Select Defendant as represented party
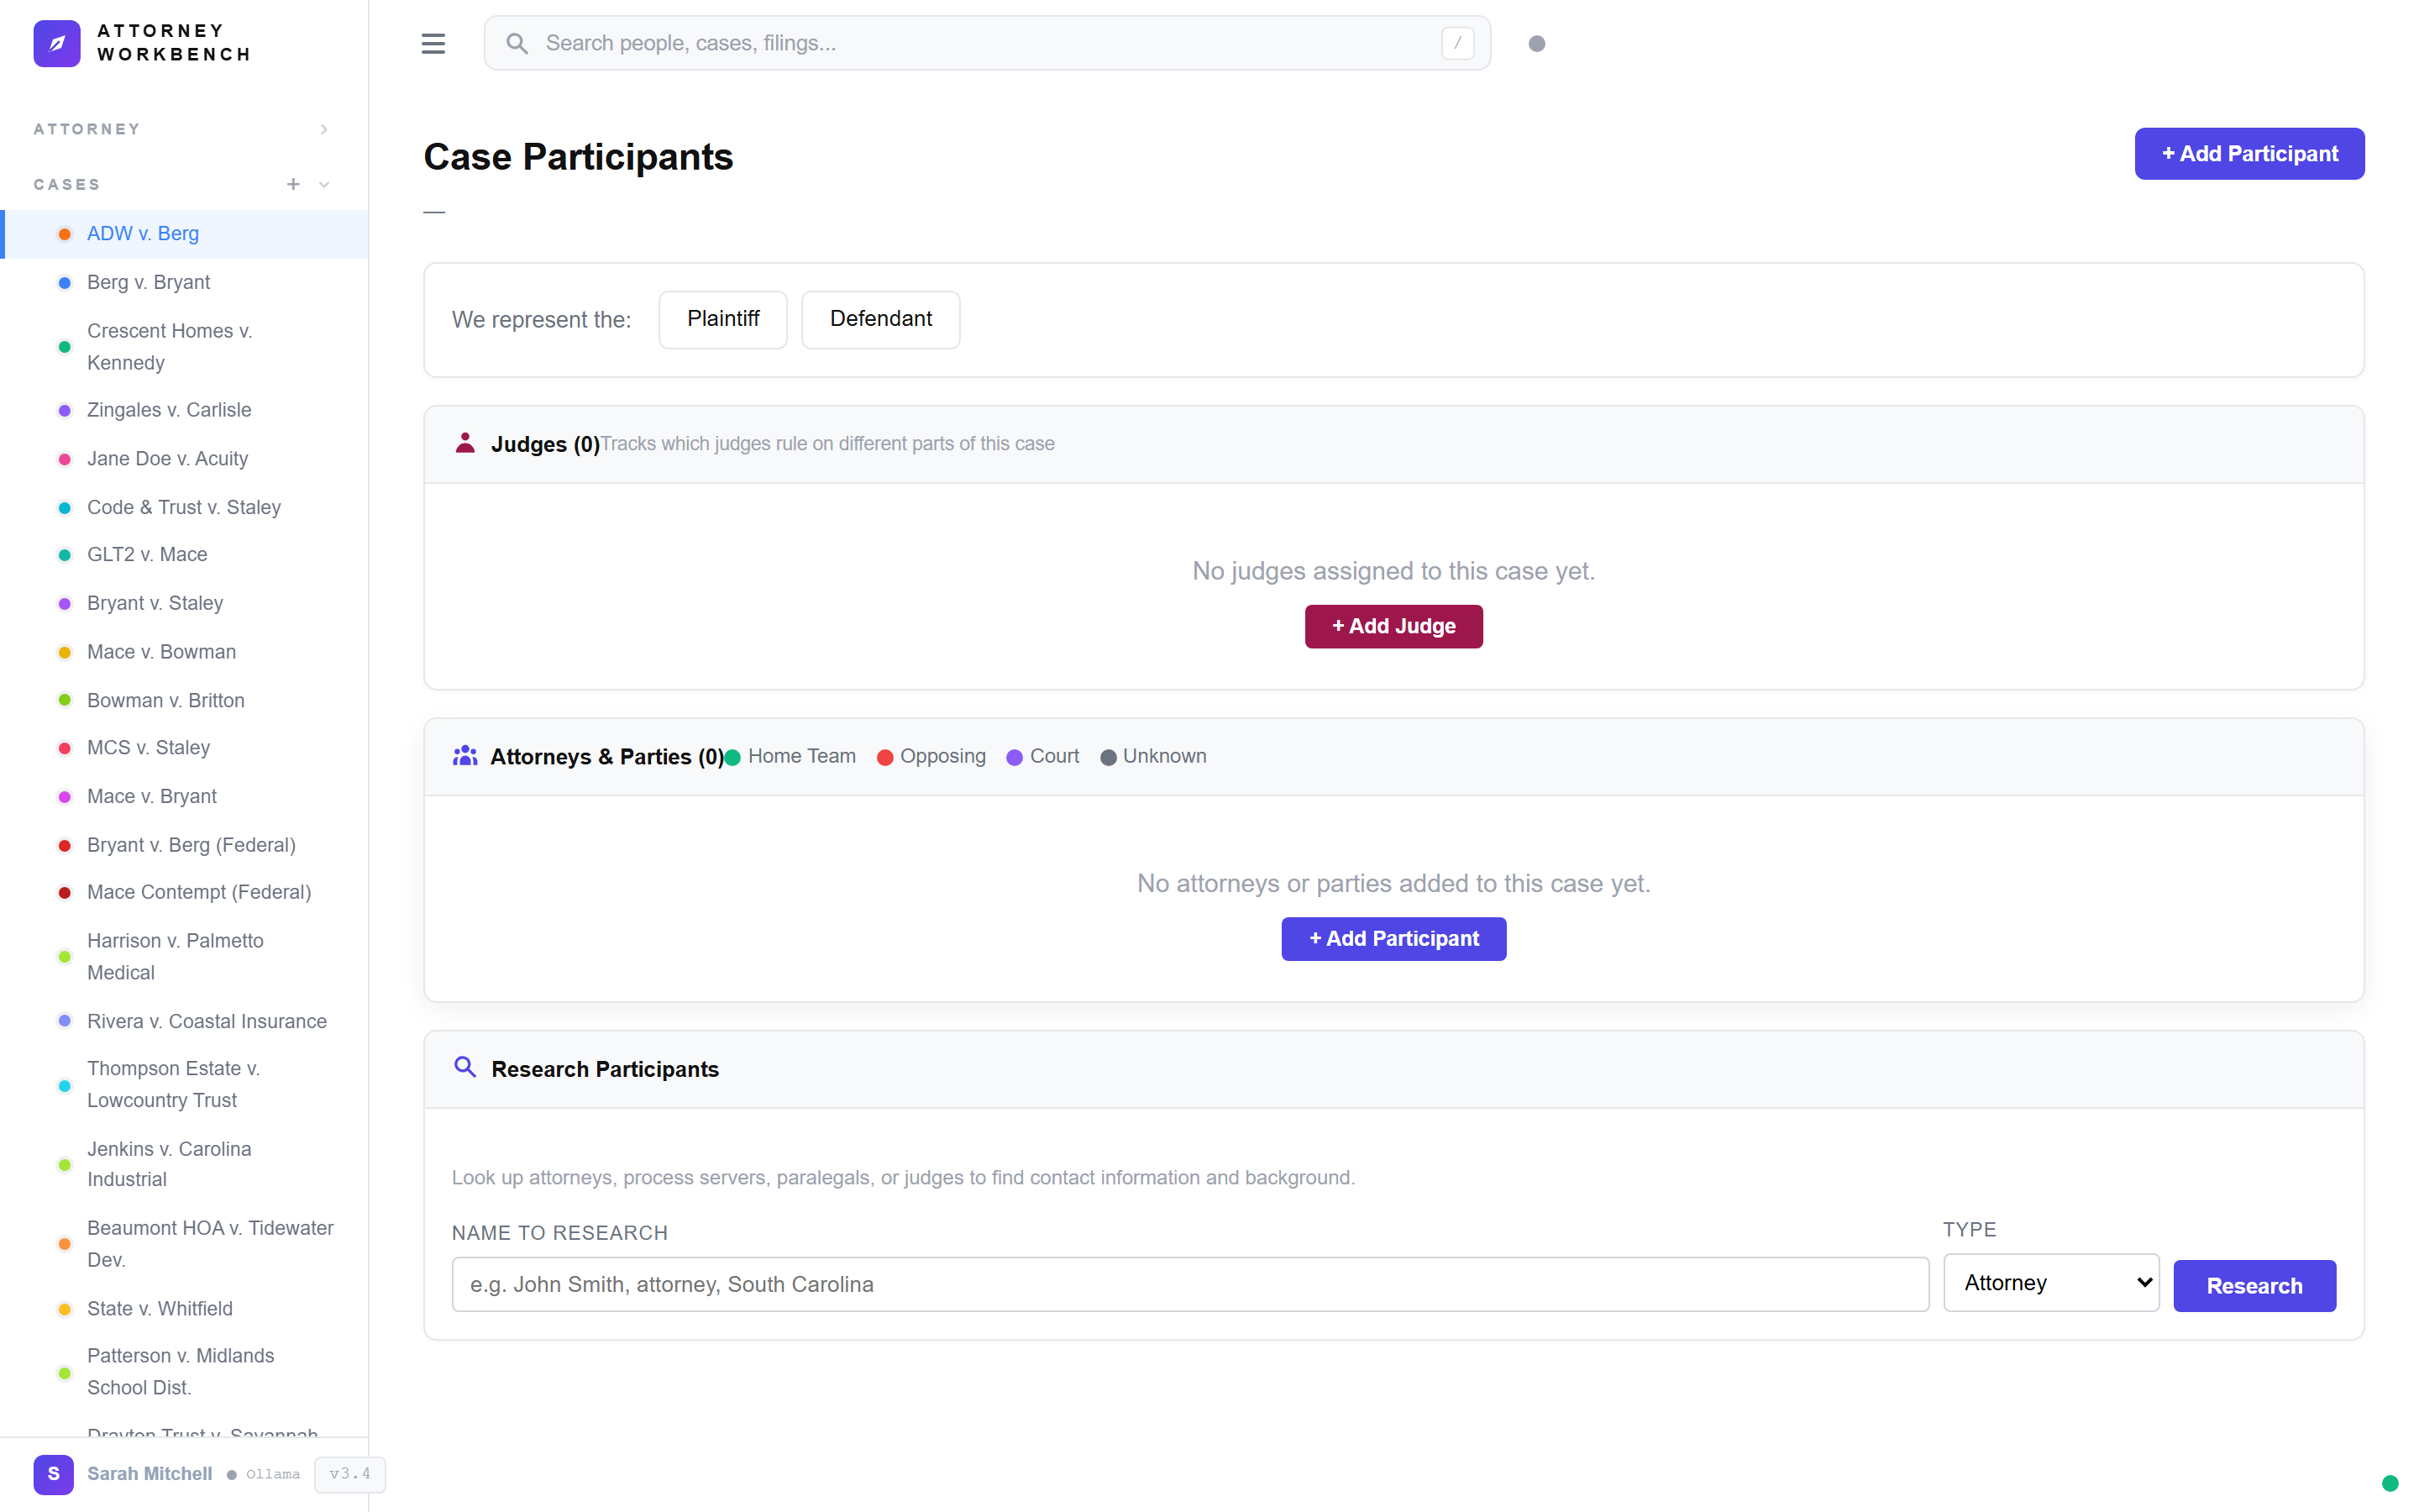 point(879,319)
